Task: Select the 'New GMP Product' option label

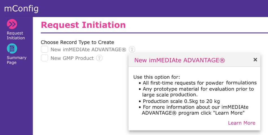Action: pyautogui.click(x=72, y=58)
